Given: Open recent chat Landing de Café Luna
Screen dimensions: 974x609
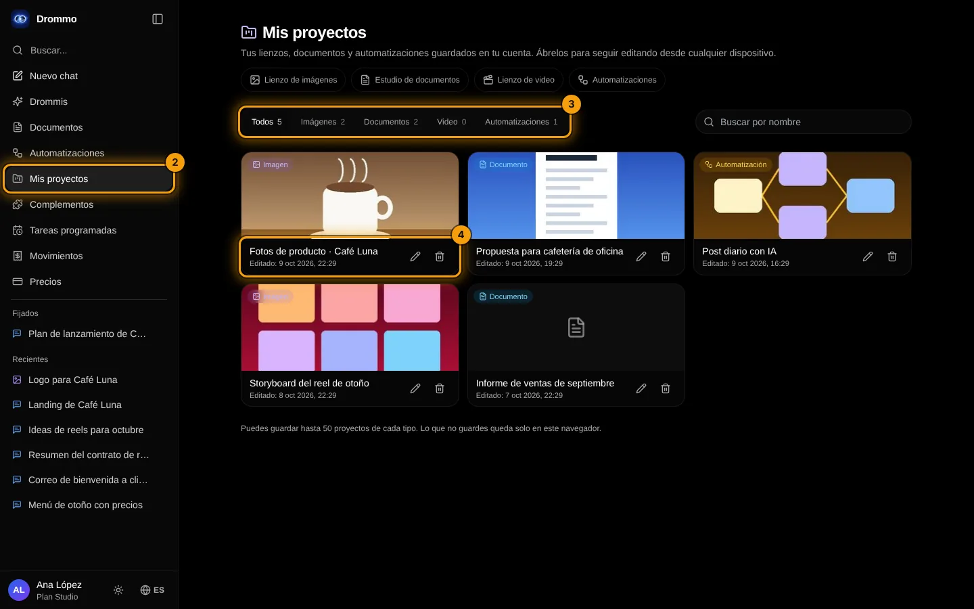Looking at the screenshot, I should (x=89, y=405).
